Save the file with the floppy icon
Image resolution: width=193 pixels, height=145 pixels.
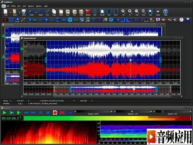(x=24, y=12)
